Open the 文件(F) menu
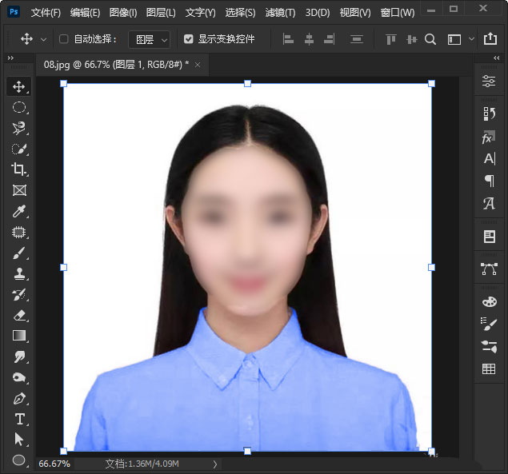Image resolution: width=508 pixels, height=474 pixels. 46,12
